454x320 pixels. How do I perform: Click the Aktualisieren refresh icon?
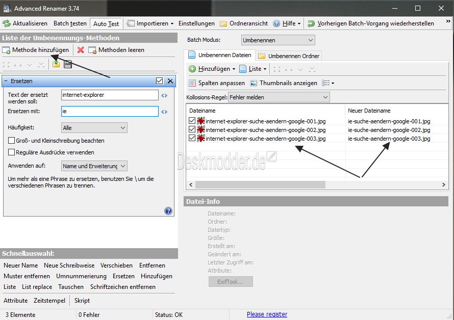6,23
